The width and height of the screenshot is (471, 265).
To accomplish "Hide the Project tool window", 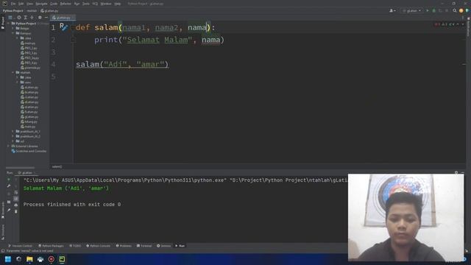I will pyautogui.click(x=46, y=18).
